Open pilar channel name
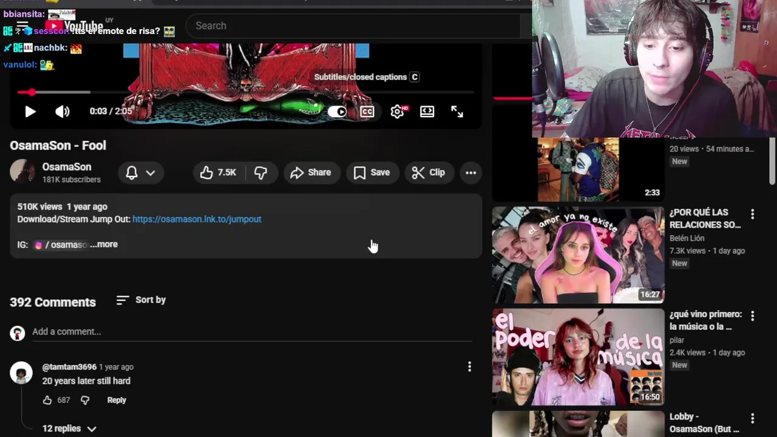 (677, 340)
